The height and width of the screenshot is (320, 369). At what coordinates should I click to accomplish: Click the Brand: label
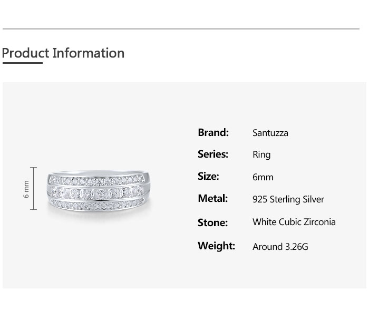coord(213,132)
